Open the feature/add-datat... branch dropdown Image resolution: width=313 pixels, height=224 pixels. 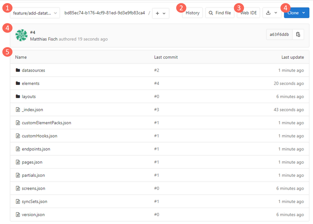pyautogui.click(x=35, y=13)
